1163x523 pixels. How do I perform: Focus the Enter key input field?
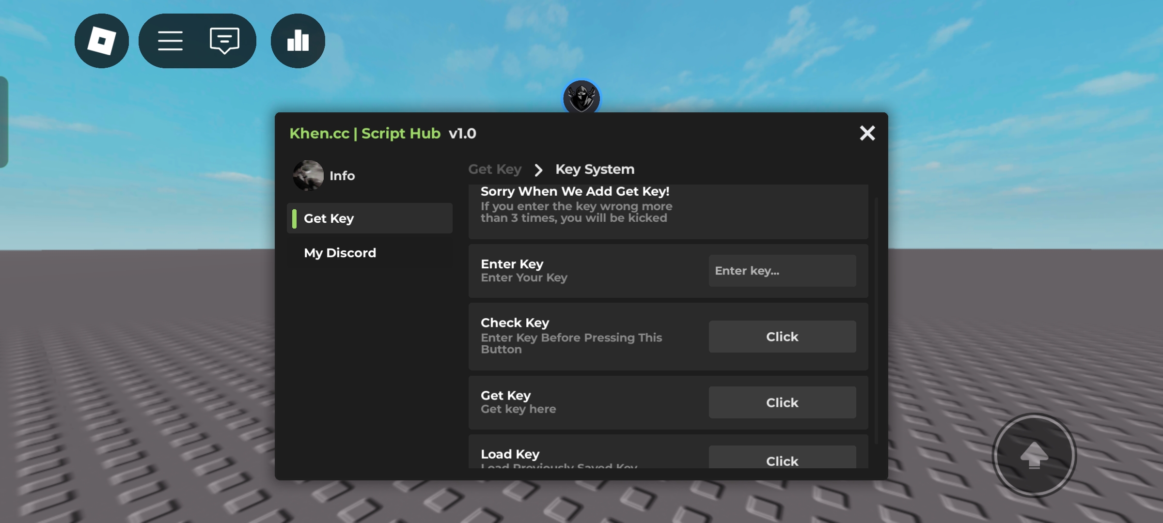(x=782, y=271)
